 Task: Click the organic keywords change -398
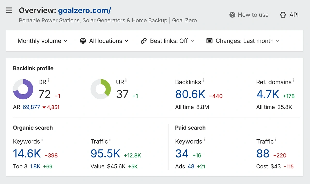click(51, 155)
